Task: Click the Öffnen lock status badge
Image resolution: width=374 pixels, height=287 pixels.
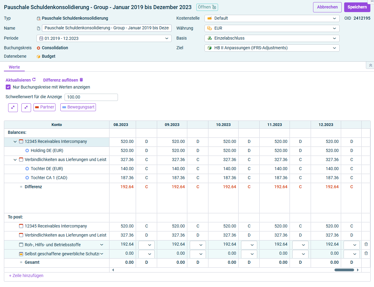Action: (x=207, y=7)
